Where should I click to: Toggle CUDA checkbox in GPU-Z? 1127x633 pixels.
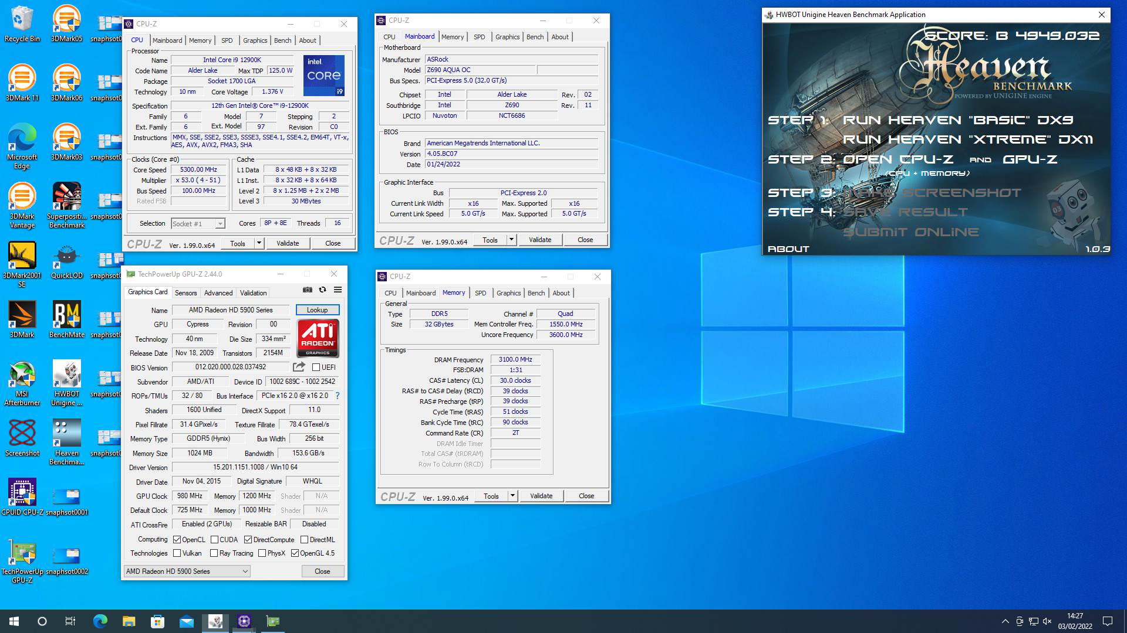click(214, 540)
